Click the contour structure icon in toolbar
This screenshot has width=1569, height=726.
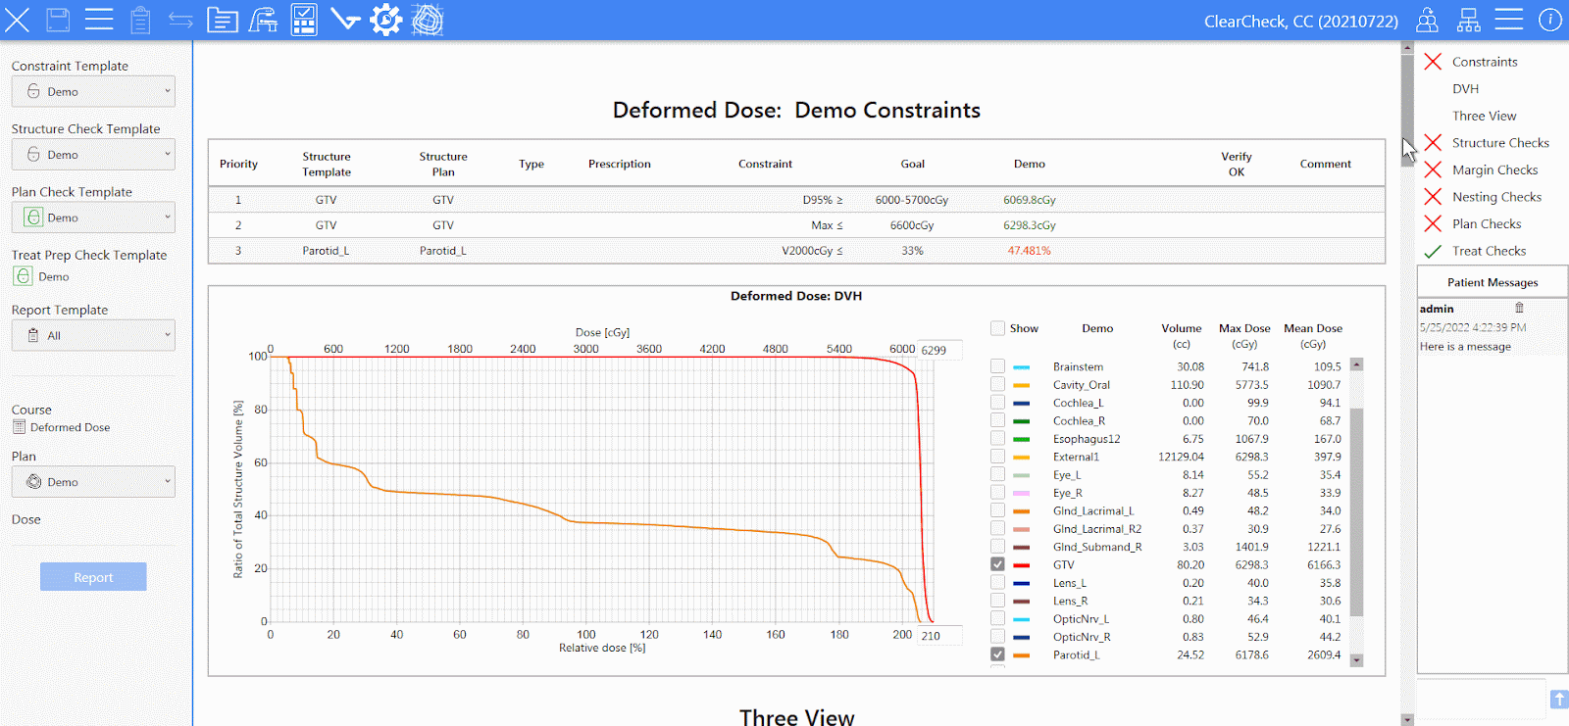pyautogui.click(x=428, y=20)
